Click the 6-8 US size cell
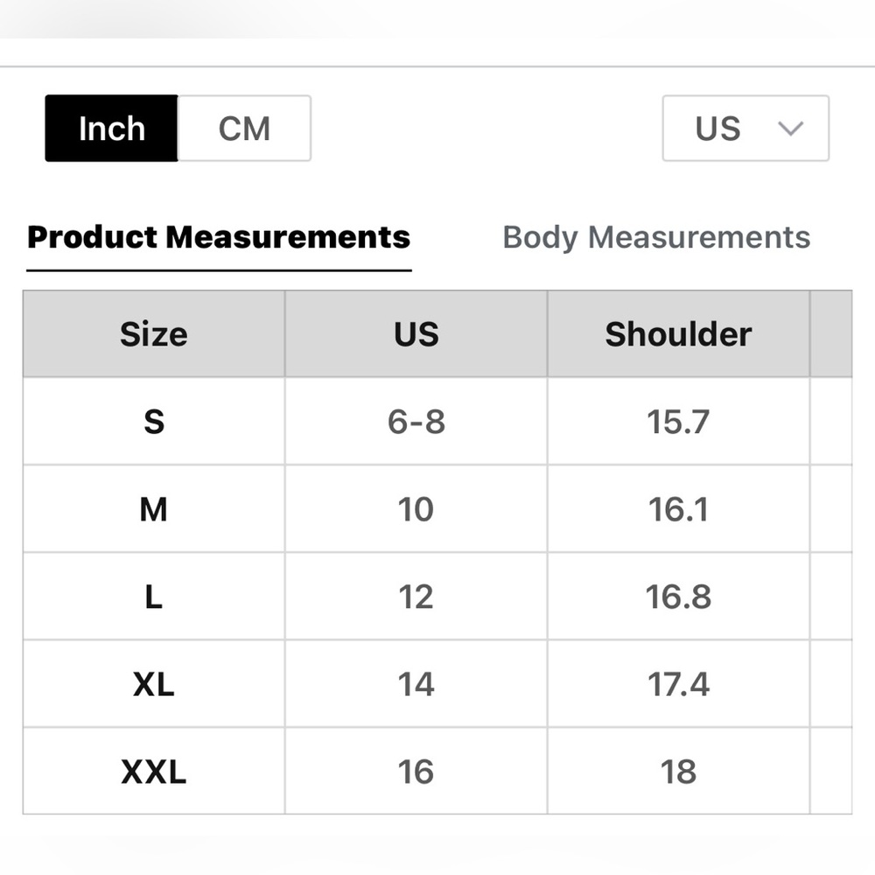Viewport: 875px width, 875px height. coord(416,422)
